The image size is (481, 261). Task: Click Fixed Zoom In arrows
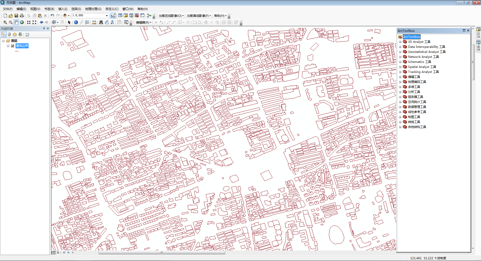(29, 22)
